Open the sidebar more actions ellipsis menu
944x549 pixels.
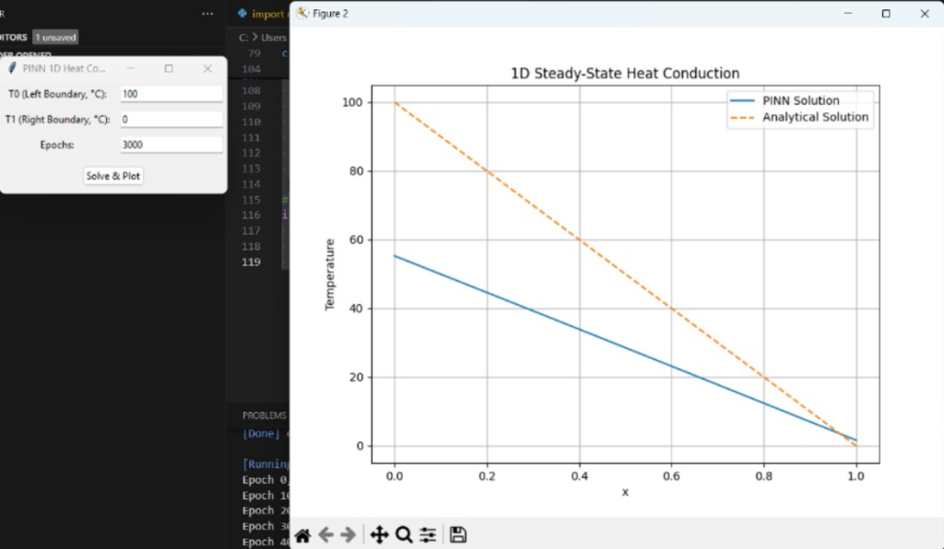tap(207, 14)
